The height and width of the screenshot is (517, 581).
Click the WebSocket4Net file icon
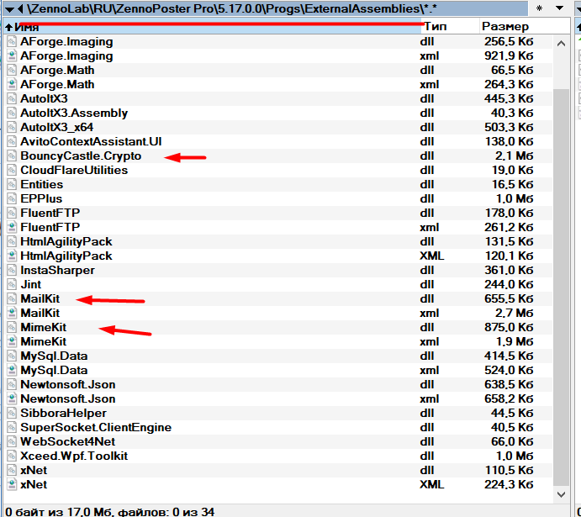tap(12, 442)
